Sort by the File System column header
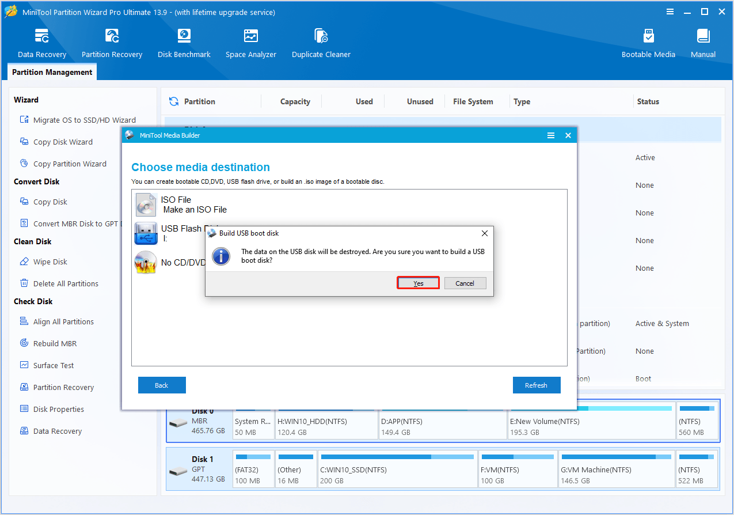Viewport: 734px width, 515px height. point(473,101)
